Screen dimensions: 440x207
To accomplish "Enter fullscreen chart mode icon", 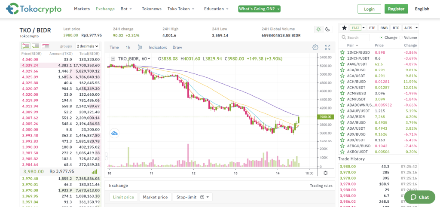I will 327,47.
